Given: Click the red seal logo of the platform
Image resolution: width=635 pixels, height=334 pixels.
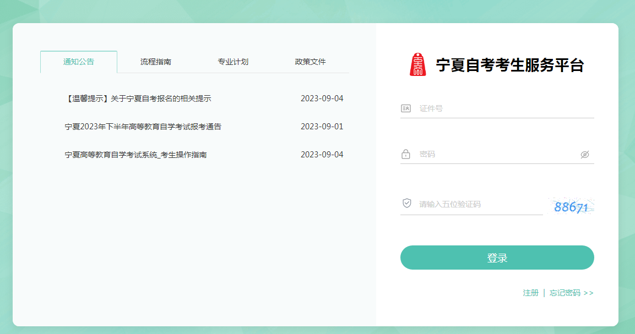Looking at the screenshot, I should (417, 63).
